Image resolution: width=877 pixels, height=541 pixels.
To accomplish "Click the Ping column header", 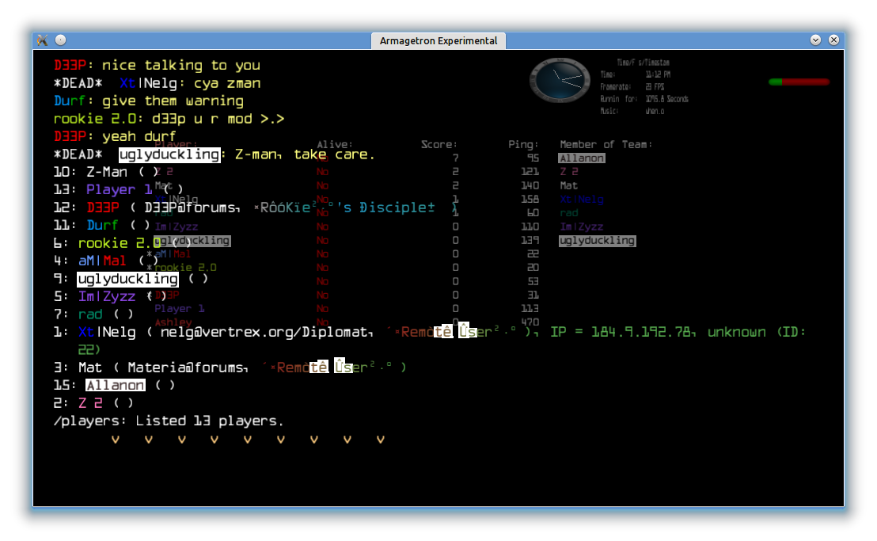I will [x=523, y=145].
